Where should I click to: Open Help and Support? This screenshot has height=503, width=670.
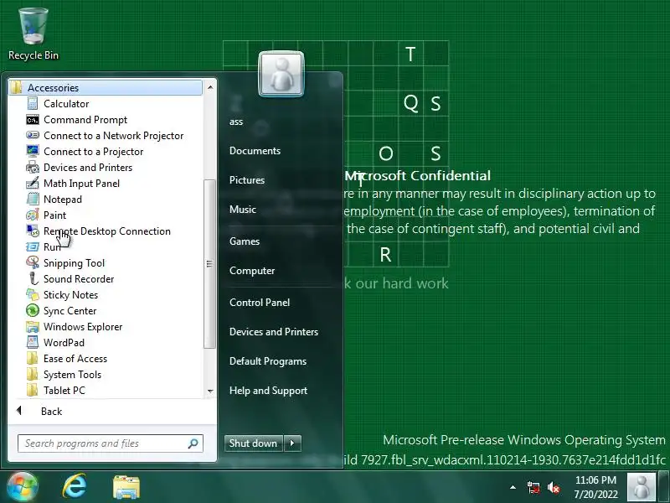click(268, 390)
